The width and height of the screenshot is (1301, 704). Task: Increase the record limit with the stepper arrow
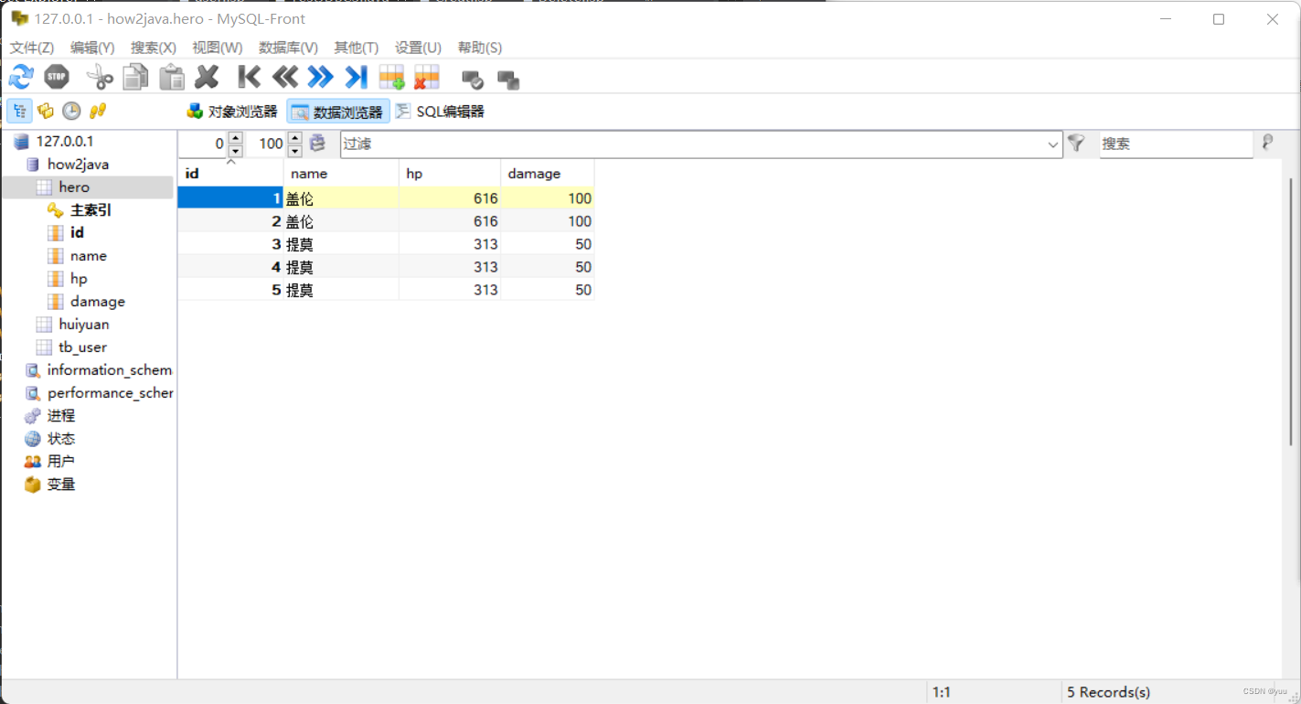[x=294, y=138]
